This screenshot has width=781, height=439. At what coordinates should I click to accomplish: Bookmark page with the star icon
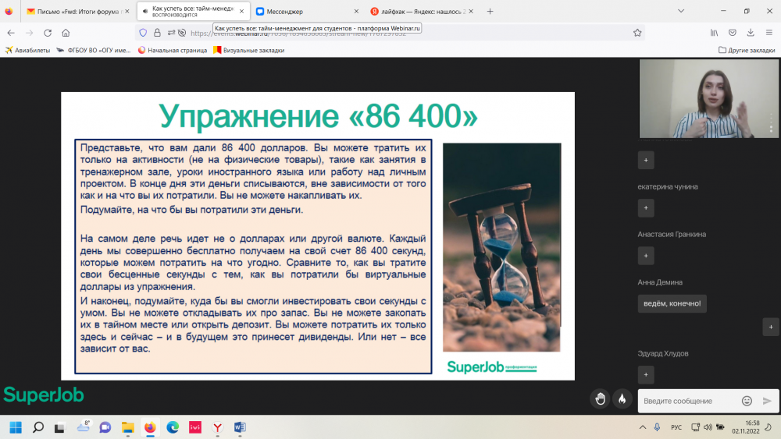click(x=637, y=33)
